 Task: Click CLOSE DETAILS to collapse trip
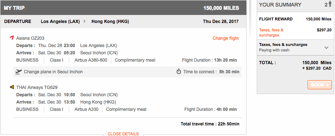[123, 134]
